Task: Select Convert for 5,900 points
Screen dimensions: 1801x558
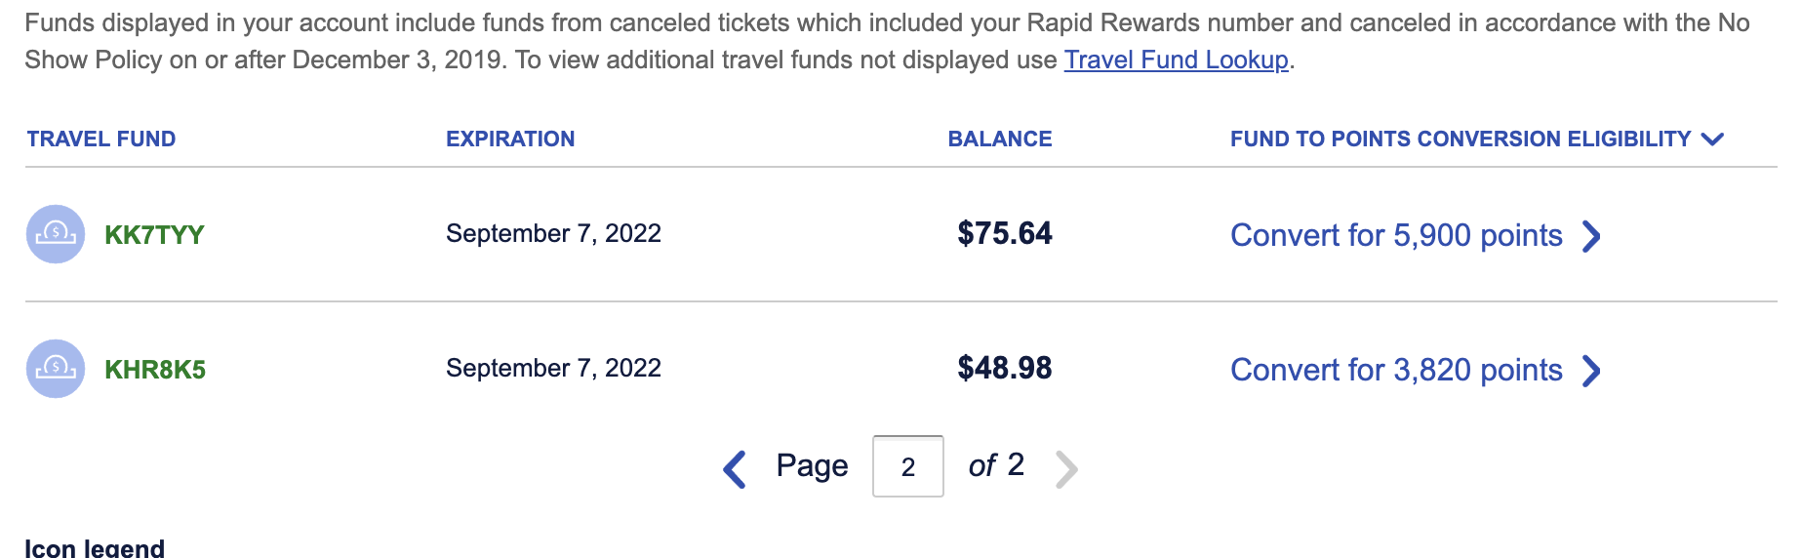Action: coord(1396,235)
